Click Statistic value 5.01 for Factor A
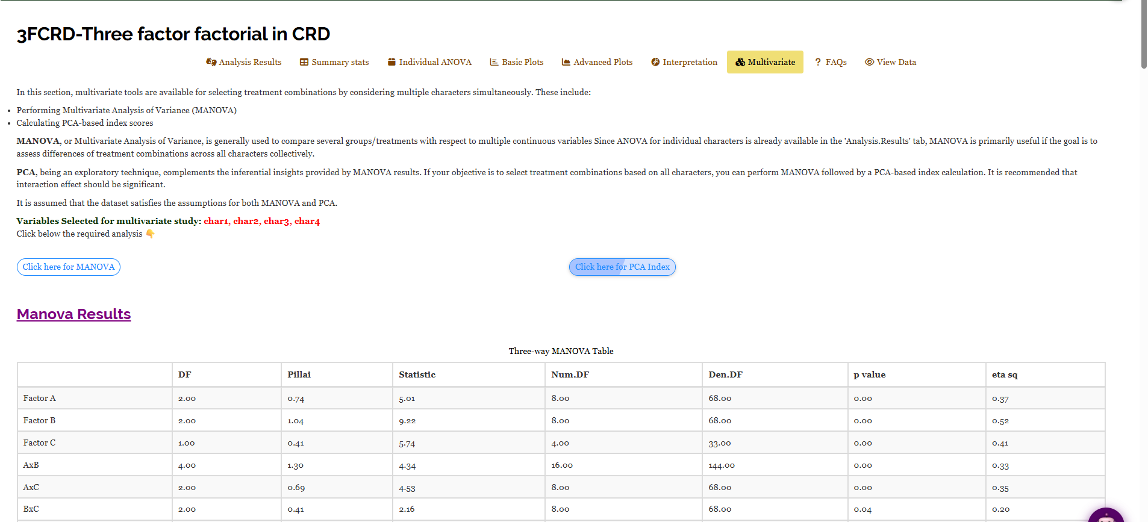Image resolution: width=1148 pixels, height=522 pixels. click(407, 399)
